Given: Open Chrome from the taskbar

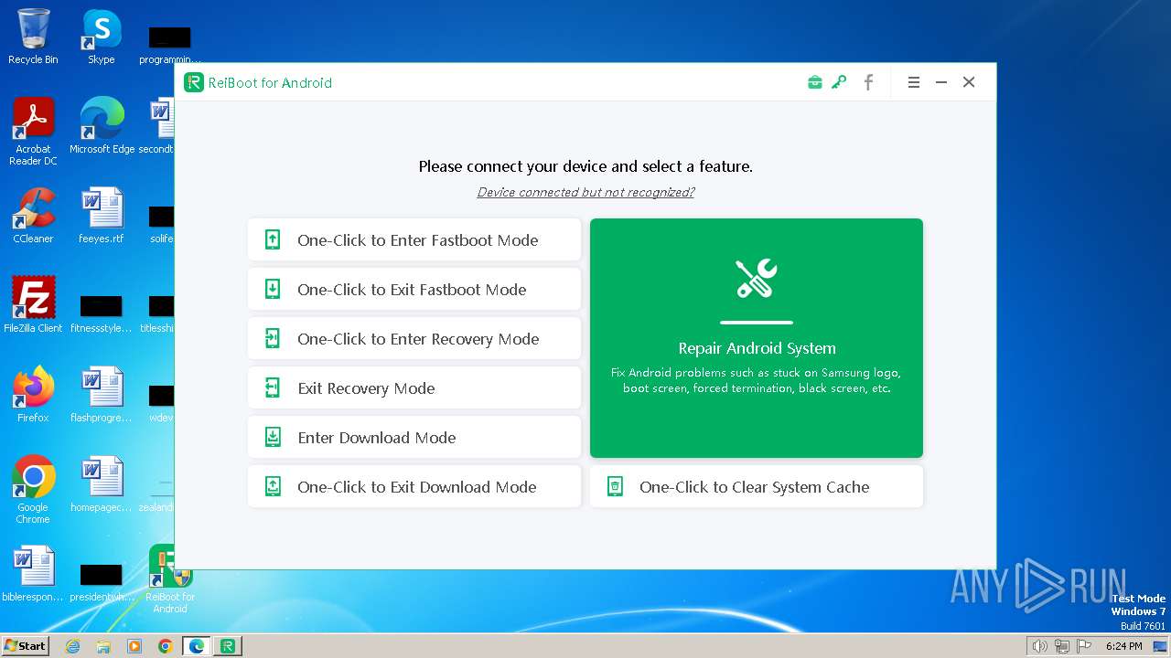Looking at the screenshot, I should coord(166,646).
